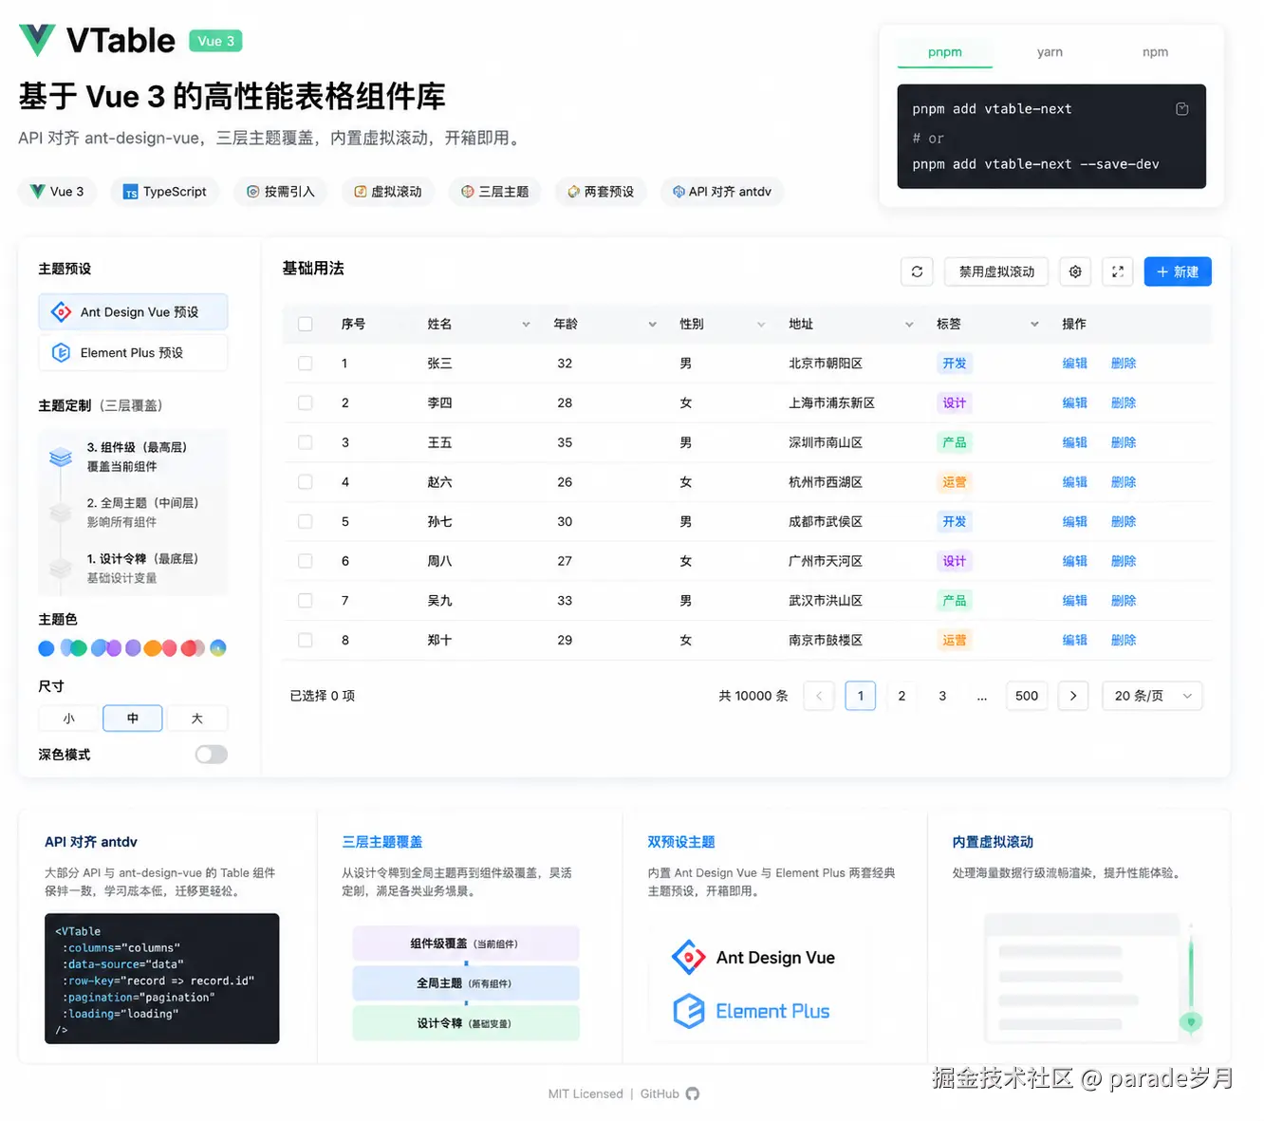Screen dimensions: 1264x1121
Task: Check the row for 周八
Action: [x=306, y=561]
